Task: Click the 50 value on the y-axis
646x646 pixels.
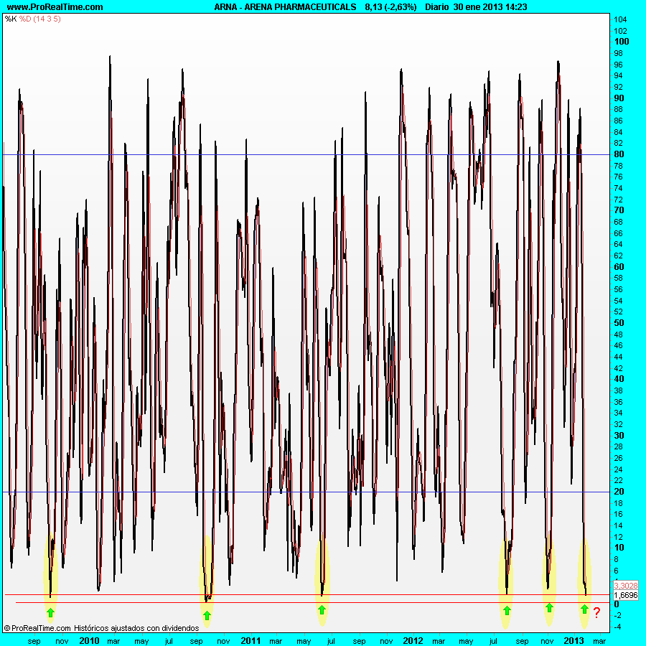Action: pos(619,322)
